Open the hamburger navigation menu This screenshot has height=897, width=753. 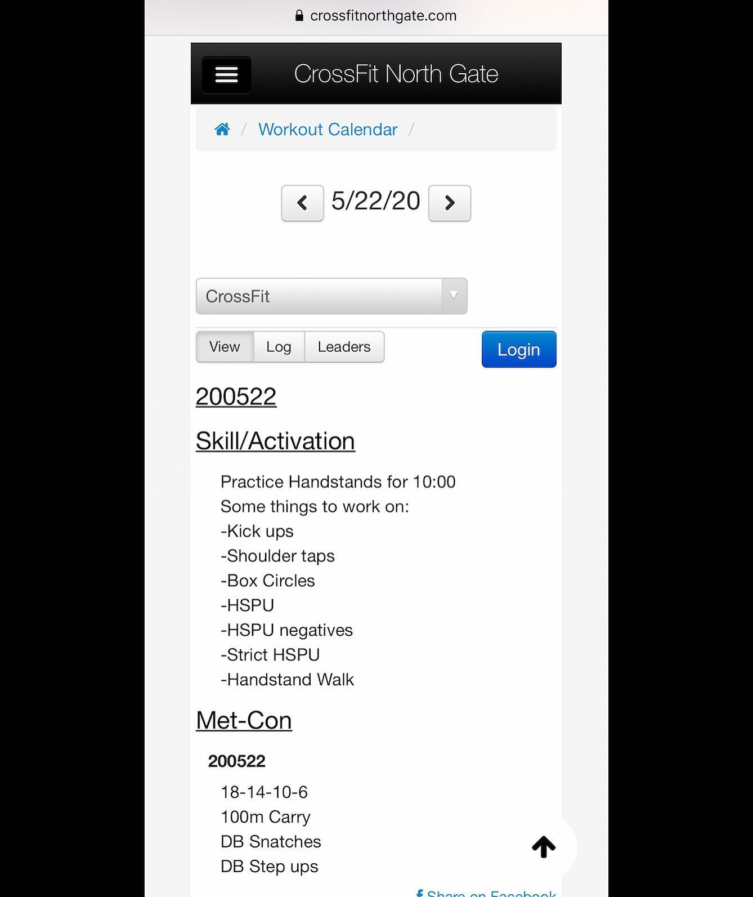226,74
